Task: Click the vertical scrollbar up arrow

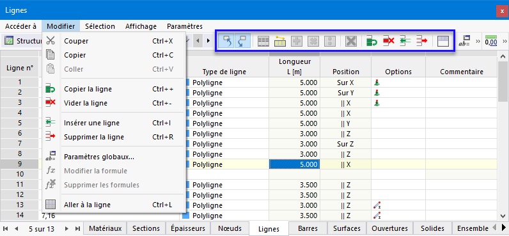Action: coord(503,56)
